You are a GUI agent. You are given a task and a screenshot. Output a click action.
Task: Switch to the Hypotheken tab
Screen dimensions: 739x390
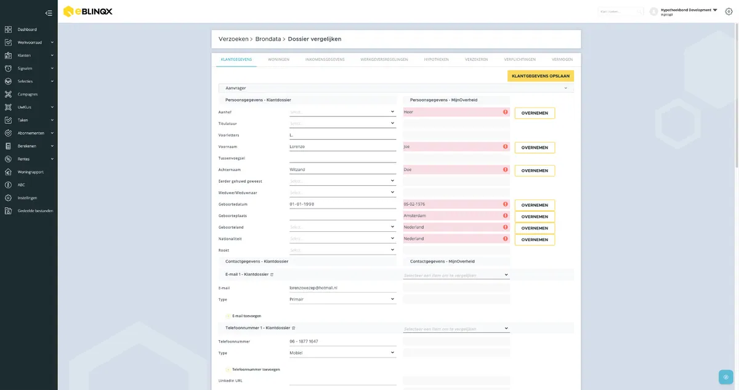pyautogui.click(x=436, y=59)
